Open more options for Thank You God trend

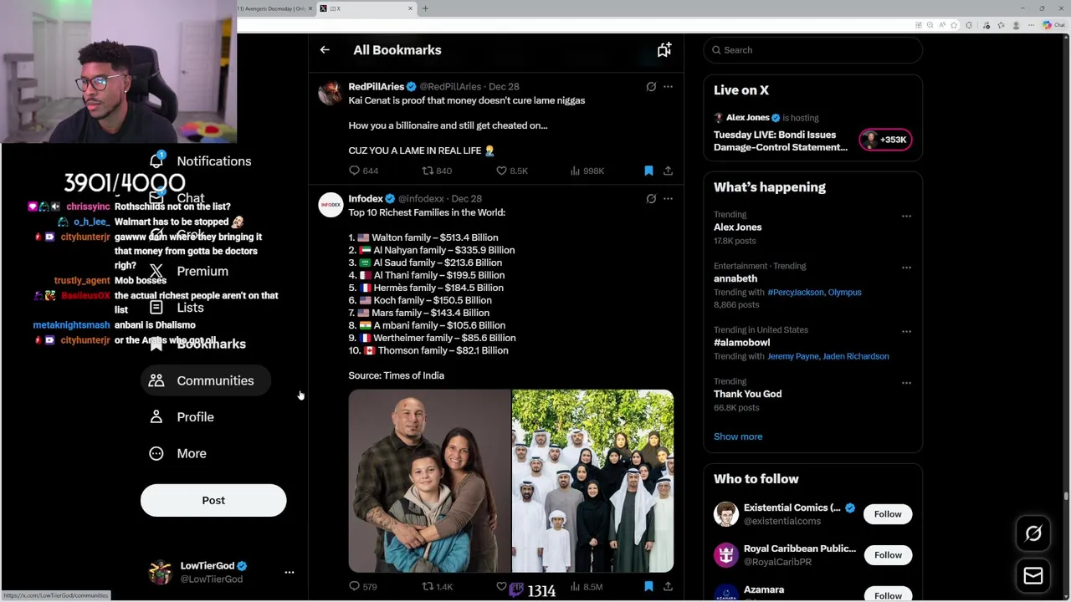click(x=906, y=383)
